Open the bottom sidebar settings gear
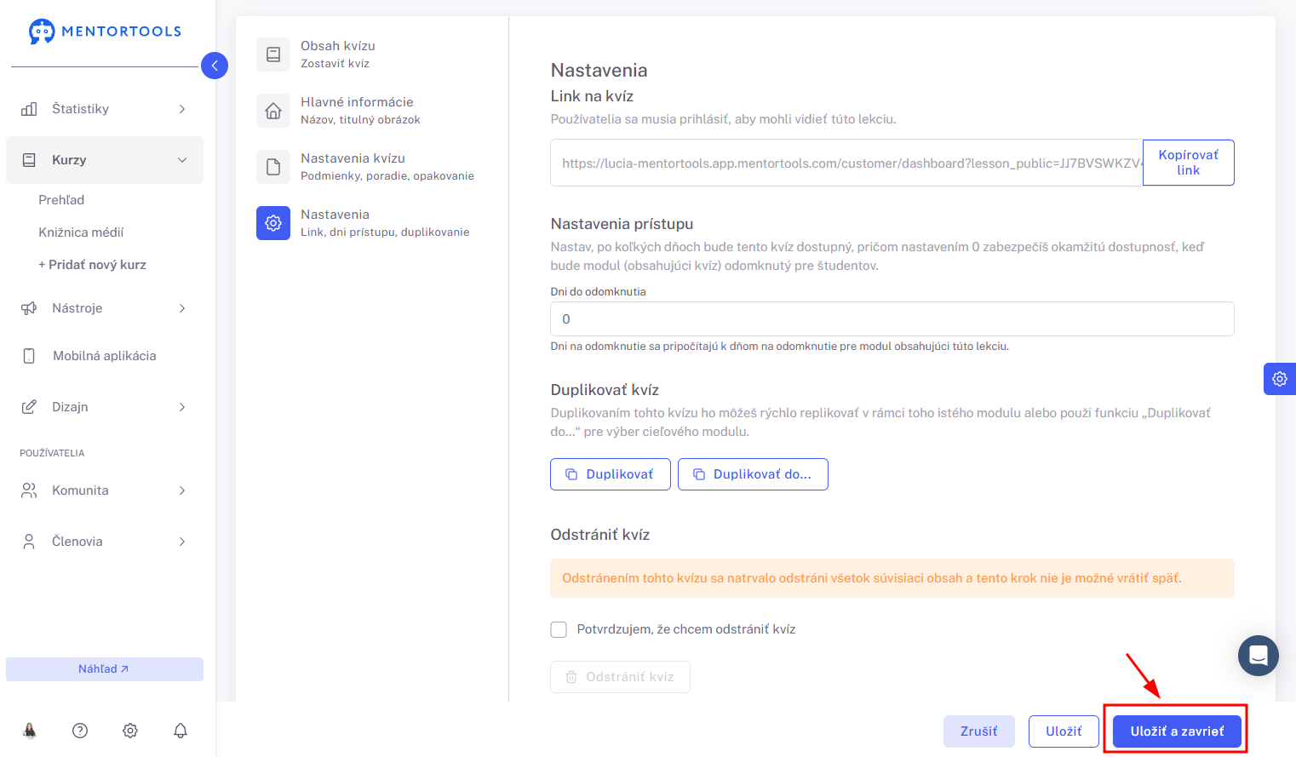The width and height of the screenshot is (1296, 757). point(130,731)
